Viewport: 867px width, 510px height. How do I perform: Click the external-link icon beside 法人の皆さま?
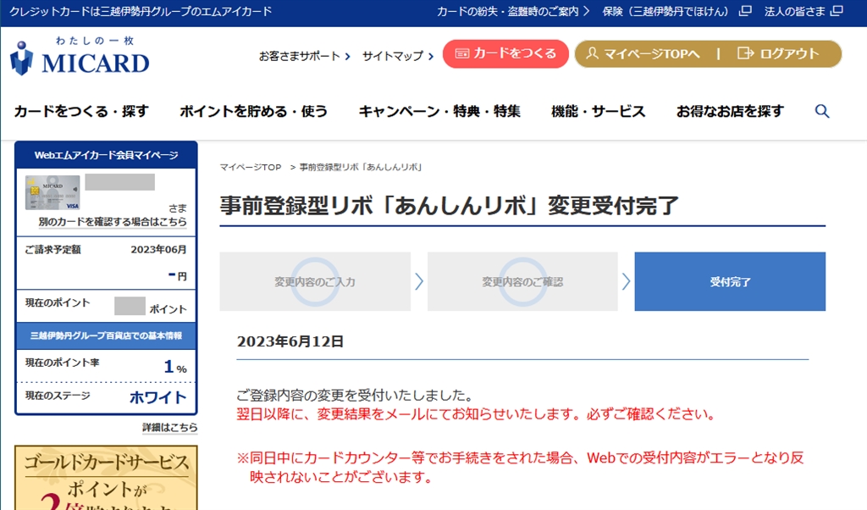click(837, 11)
